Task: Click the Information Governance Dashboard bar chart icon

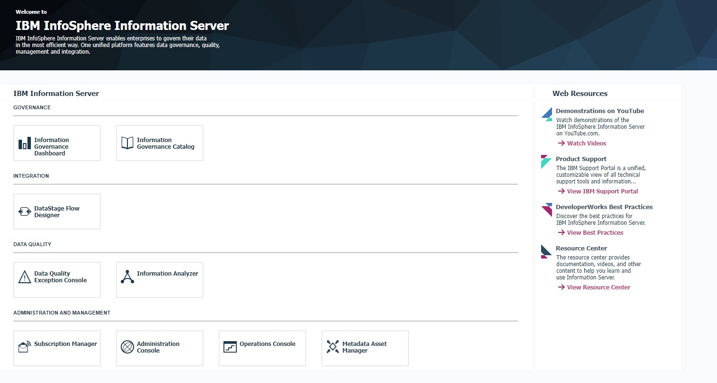Action: tap(25, 143)
